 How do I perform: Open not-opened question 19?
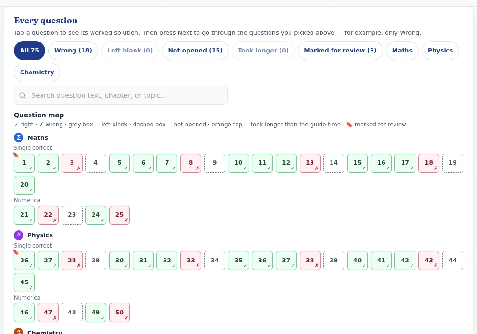coord(453,163)
